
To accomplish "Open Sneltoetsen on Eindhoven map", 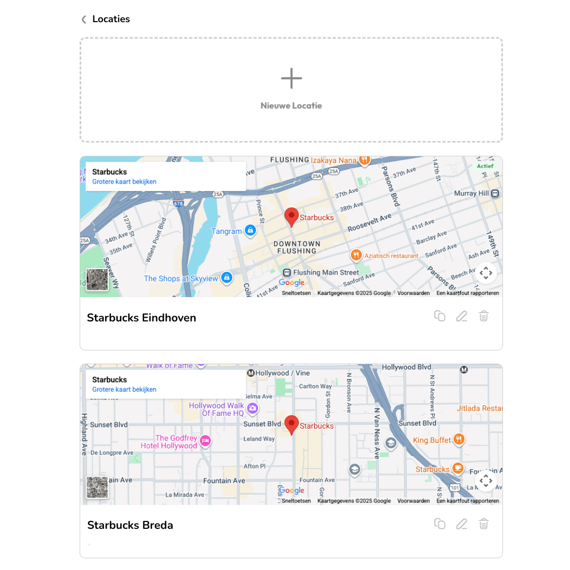I will [x=296, y=293].
